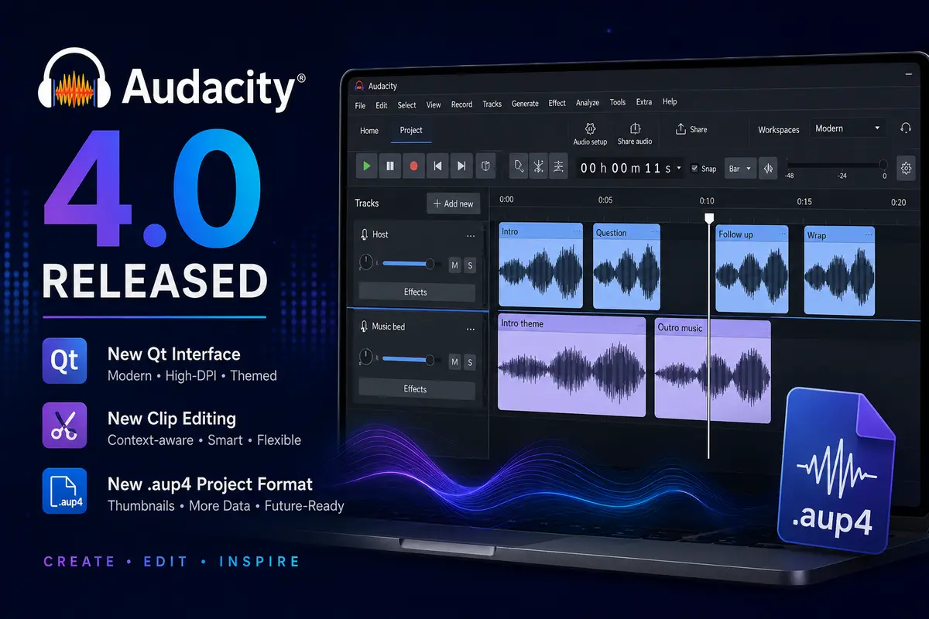
Task: Click the Host track pan knob
Action: pos(366,264)
